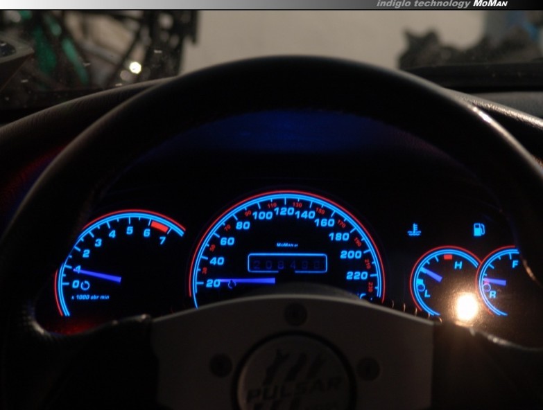This screenshot has width=543, height=410.
Task: Click the speedometer number 100
Action: click(263, 215)
